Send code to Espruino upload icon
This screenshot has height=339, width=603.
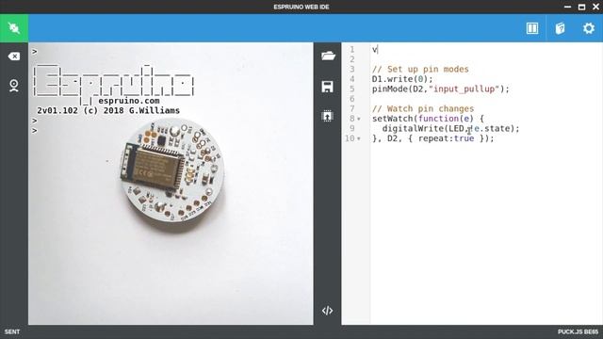point(327,116)
